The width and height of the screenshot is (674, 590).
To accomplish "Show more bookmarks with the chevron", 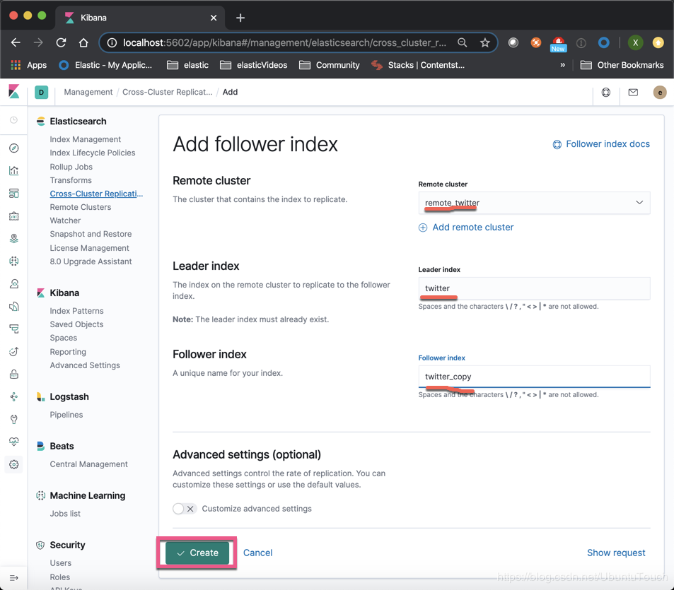I will tap(562, 65).
